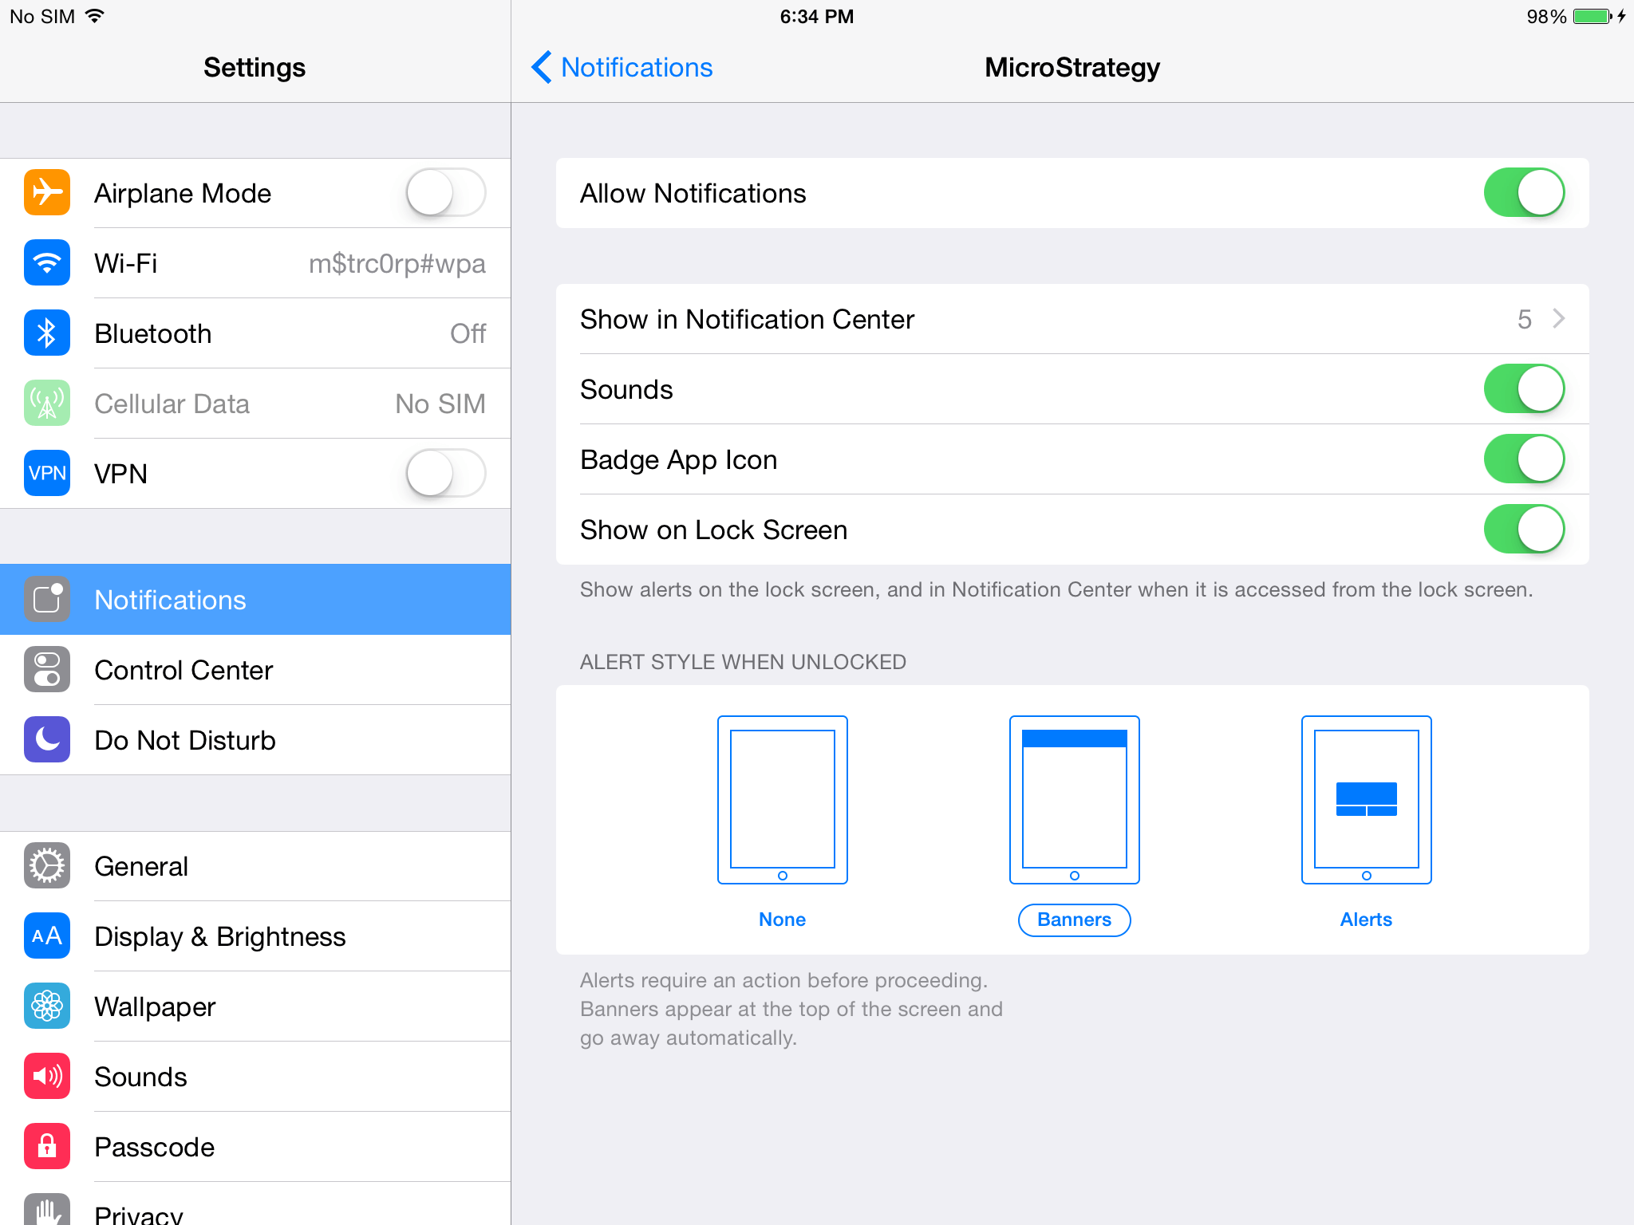Tap the red Sounds speaker icon

tap(47, 1077)
